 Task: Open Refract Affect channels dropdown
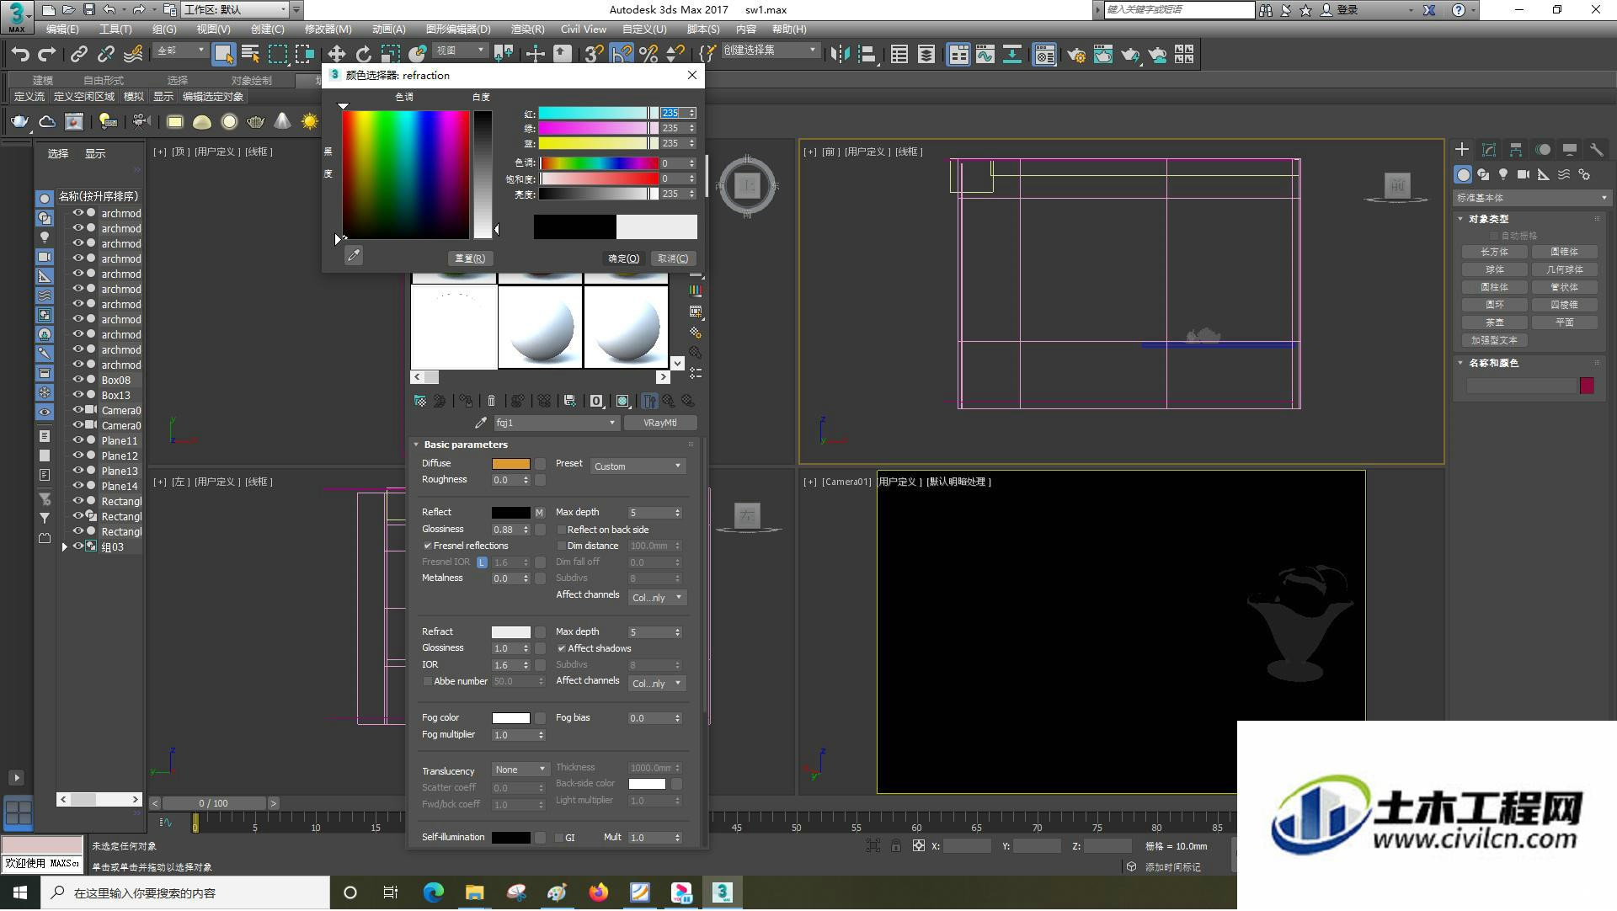[657, 684]
